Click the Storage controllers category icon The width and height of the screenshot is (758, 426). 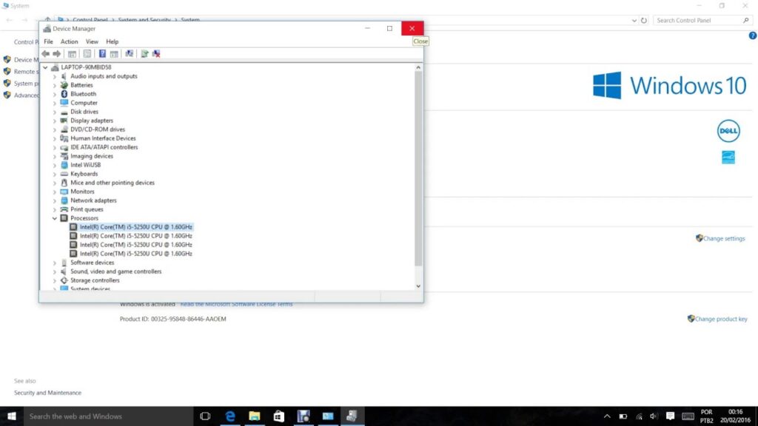pos(64,280)
